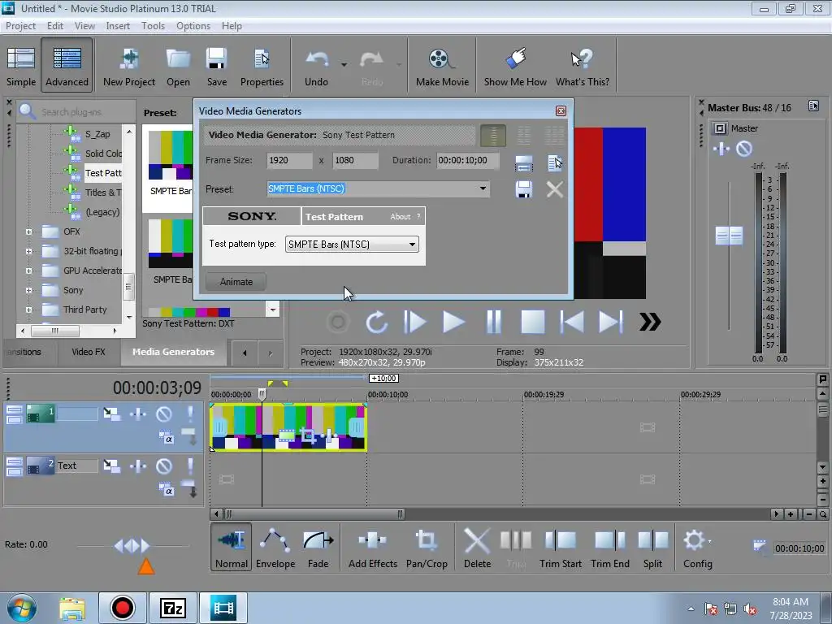Close the Video Media Generators dialog

[x=561, y=110]
